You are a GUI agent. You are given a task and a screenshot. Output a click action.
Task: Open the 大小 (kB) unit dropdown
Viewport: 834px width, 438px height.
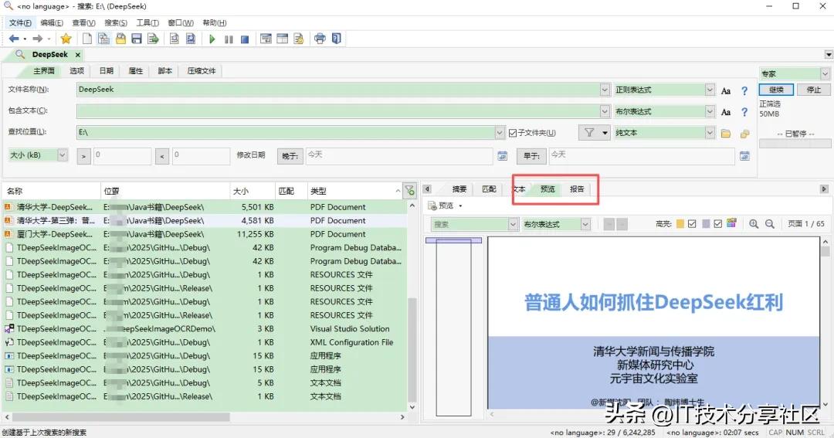[63, 154]
